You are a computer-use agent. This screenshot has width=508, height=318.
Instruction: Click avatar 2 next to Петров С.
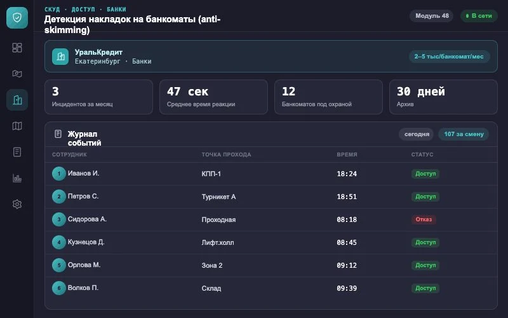[59, 197]
